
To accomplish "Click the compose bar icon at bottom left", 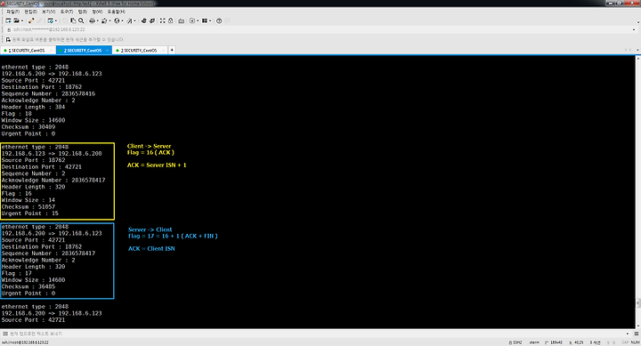I will pos(5,334).
